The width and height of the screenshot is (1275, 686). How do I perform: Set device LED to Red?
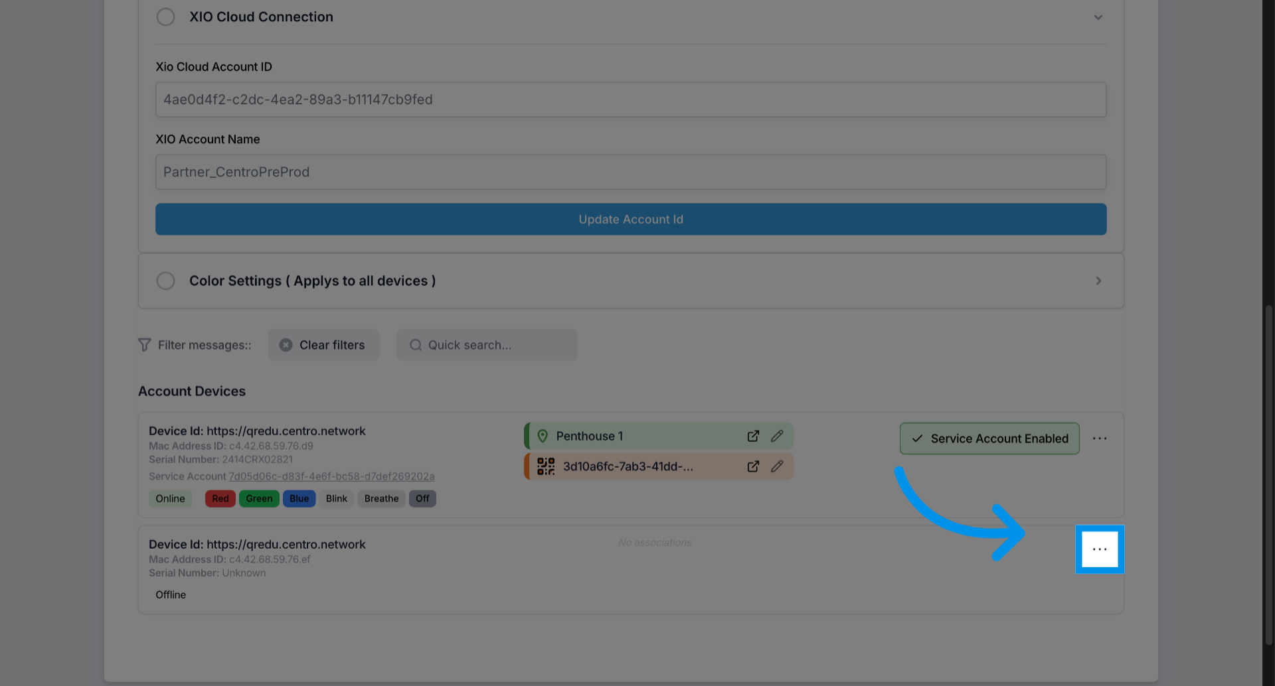tap(220, 499)
